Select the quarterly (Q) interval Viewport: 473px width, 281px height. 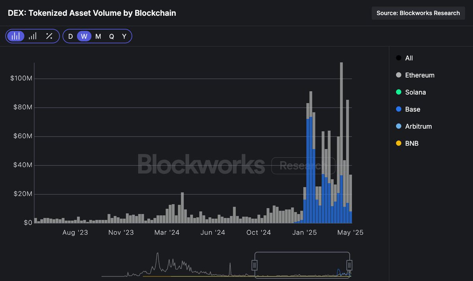pos(112,36)
